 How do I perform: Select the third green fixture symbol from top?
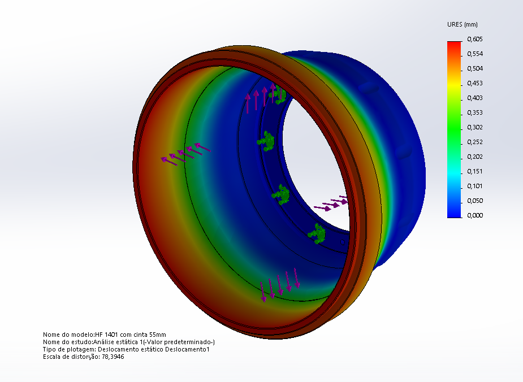(x=281, y=194)
